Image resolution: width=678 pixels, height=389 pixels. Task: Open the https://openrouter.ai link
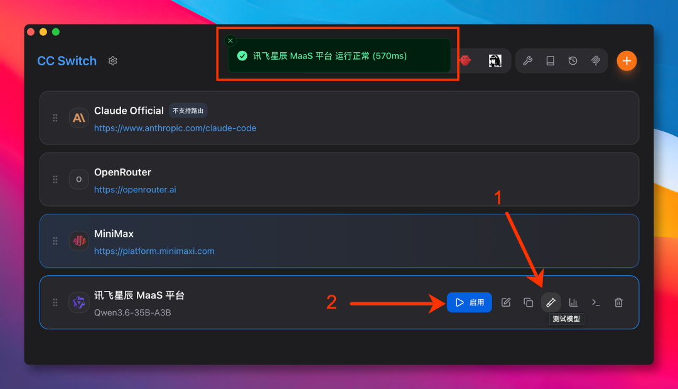pos(135,190)
